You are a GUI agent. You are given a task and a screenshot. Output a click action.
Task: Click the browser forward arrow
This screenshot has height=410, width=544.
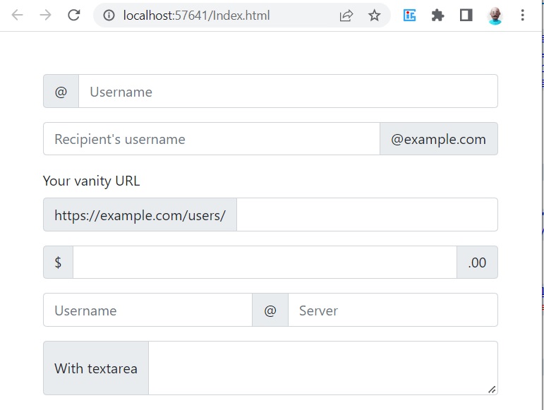tap(45, 16)
